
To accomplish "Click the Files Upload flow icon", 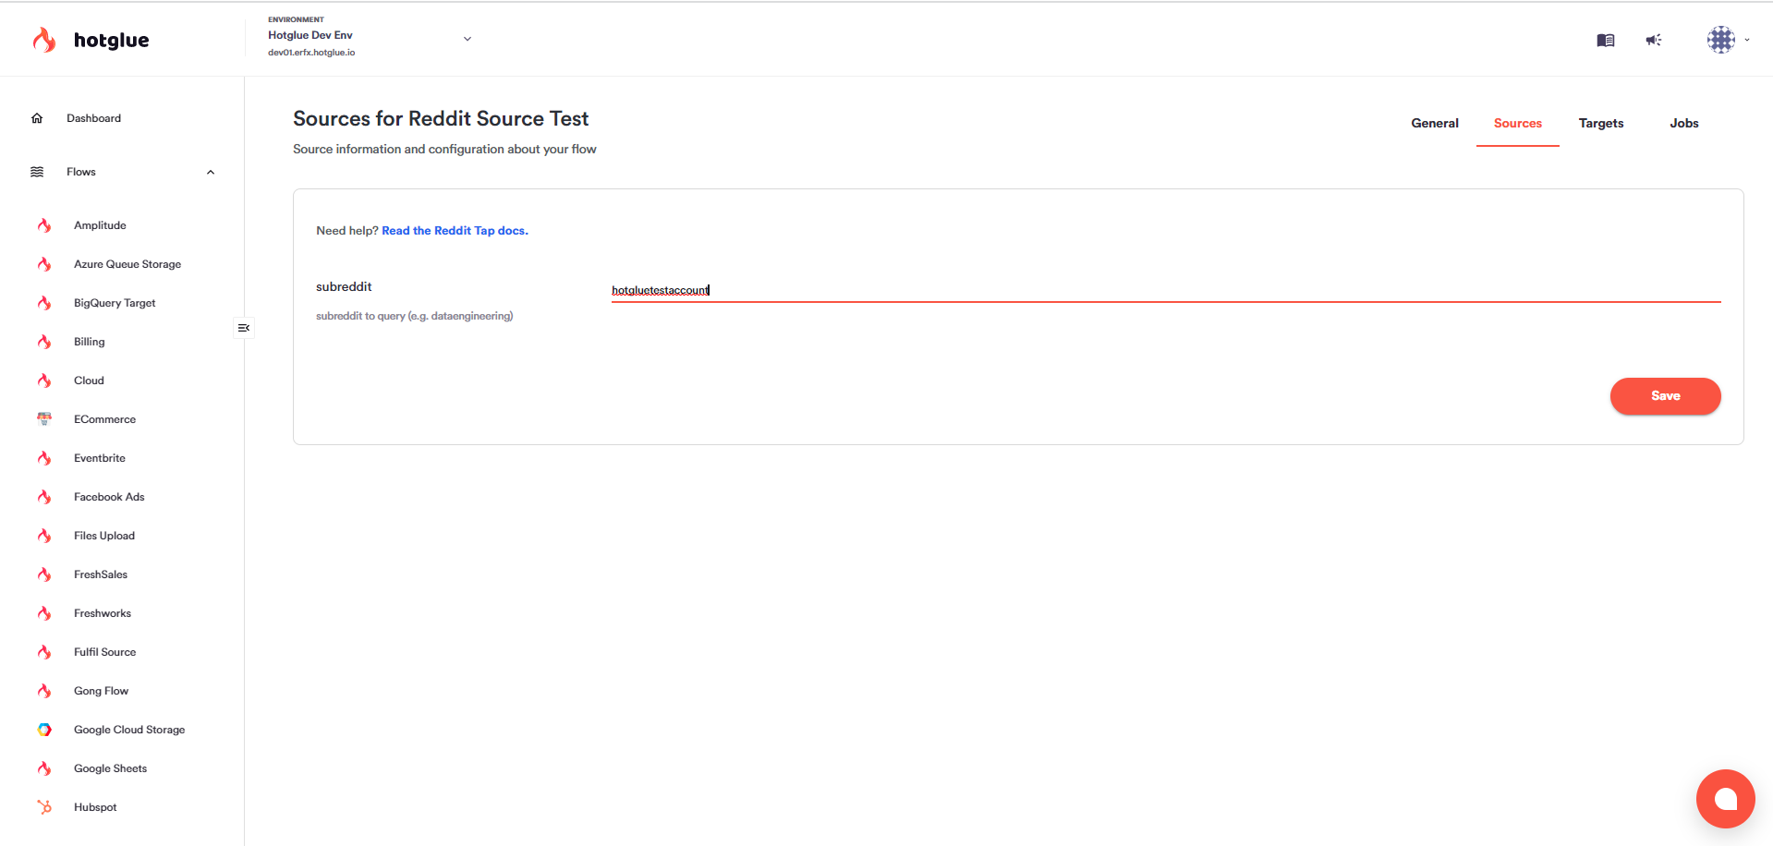I will pos(44,536).
